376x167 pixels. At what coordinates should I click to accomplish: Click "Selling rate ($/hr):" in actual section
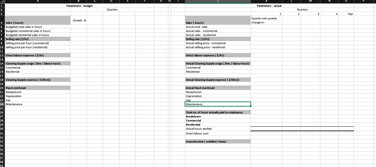click(218, 39)
